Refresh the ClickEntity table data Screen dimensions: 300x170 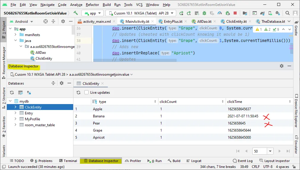[78, 93]
